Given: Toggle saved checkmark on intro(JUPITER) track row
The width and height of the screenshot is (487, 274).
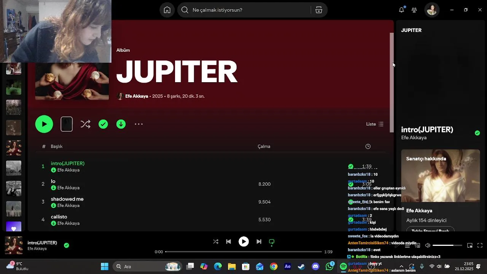Looking at the screenshot, I should (351, 166).
